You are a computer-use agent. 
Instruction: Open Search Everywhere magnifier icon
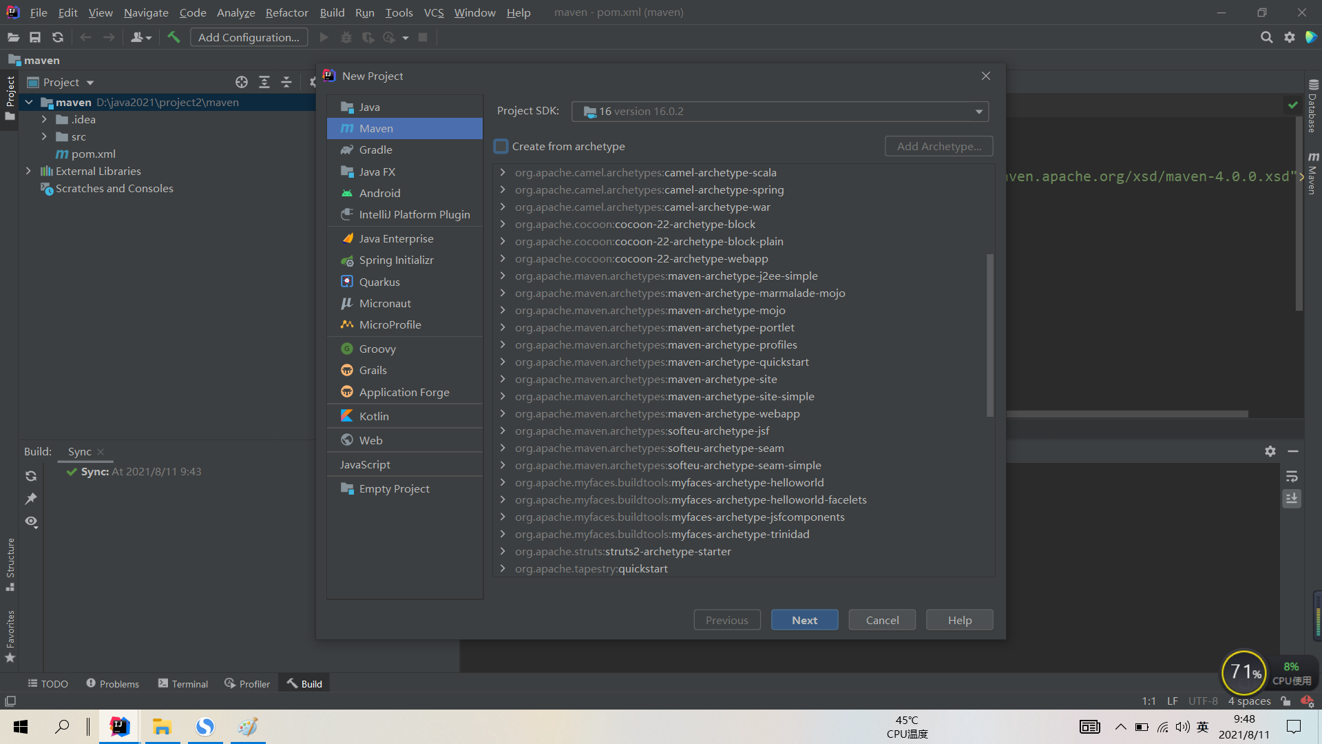(x=1266, y=37)
